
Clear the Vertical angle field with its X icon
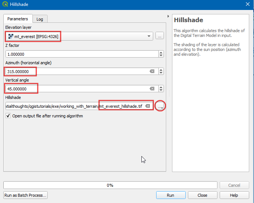pyautogui.click(x=152, y=89)
